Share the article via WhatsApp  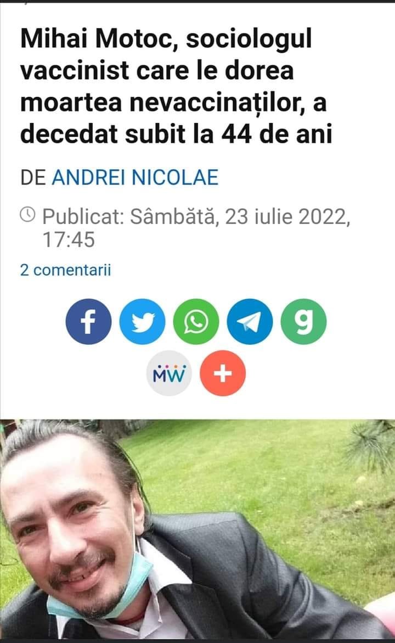tap(196, 322)
